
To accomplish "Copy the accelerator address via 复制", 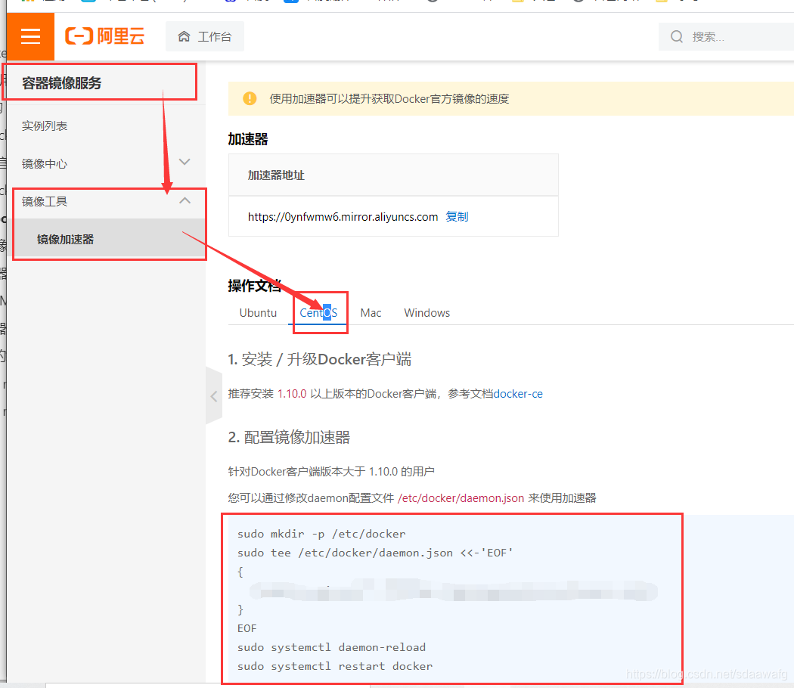I will (x=457, y=217).
